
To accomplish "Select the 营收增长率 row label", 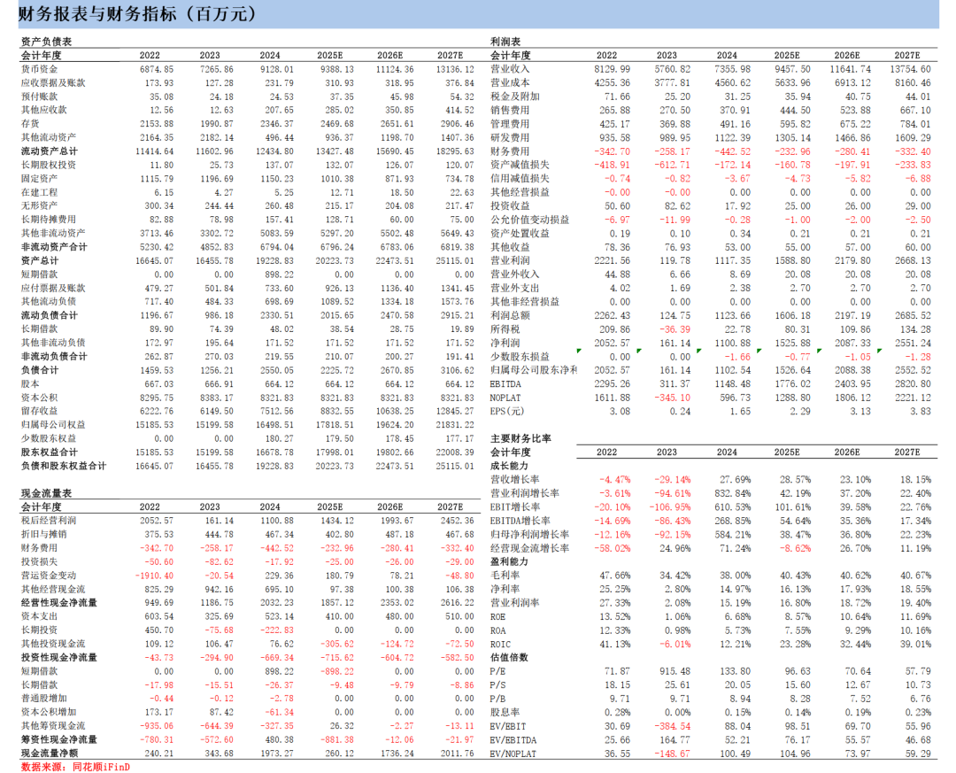I will coord(514,480).
